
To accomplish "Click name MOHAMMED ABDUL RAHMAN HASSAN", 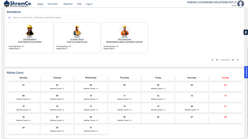I will (125, 42).
